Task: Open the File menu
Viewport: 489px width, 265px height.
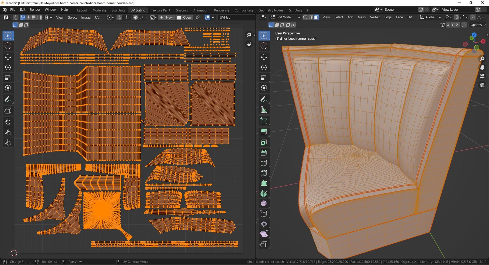Action: pyautogui.click(x=13, y=9)
